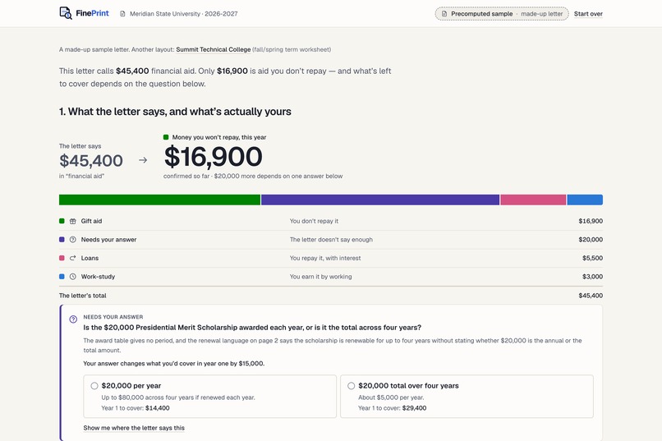
Task: Click the Presidential Merit Scholarship question heading
Action: (252, 328)
